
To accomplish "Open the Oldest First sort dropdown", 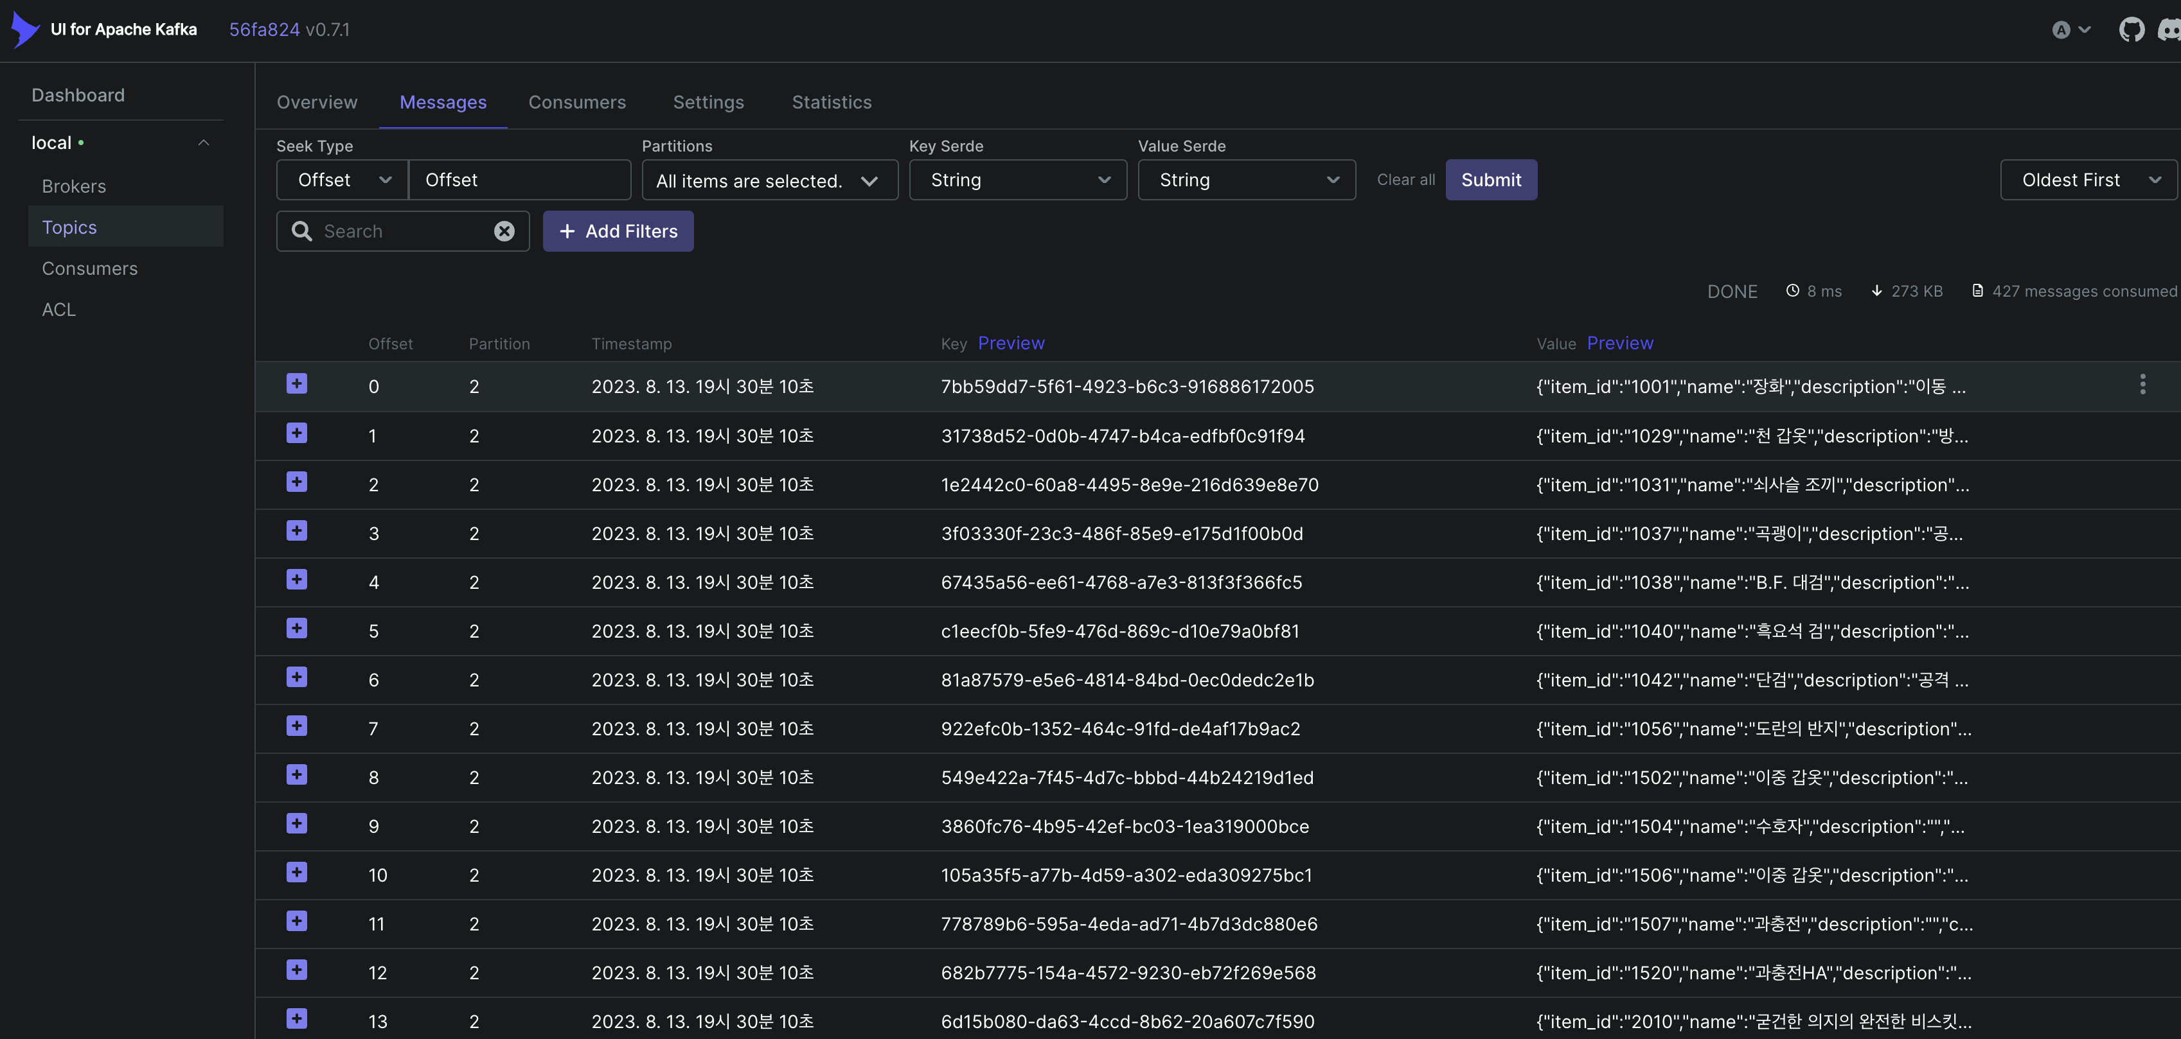I will 2087,180.
